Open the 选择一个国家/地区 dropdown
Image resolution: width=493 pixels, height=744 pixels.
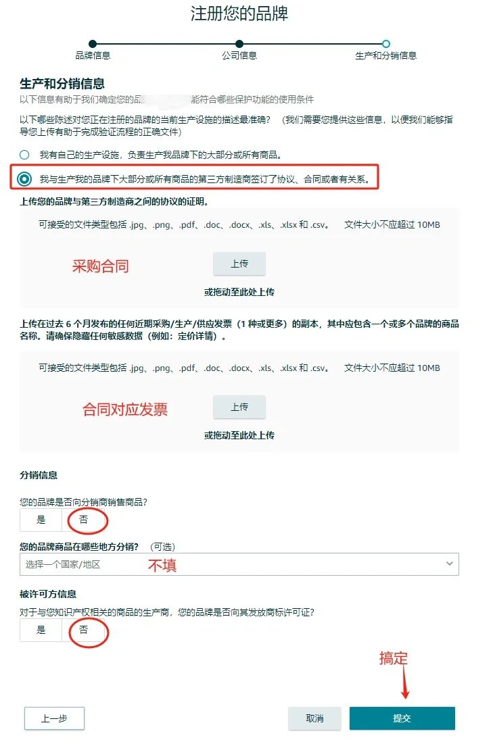pos(239,564)
